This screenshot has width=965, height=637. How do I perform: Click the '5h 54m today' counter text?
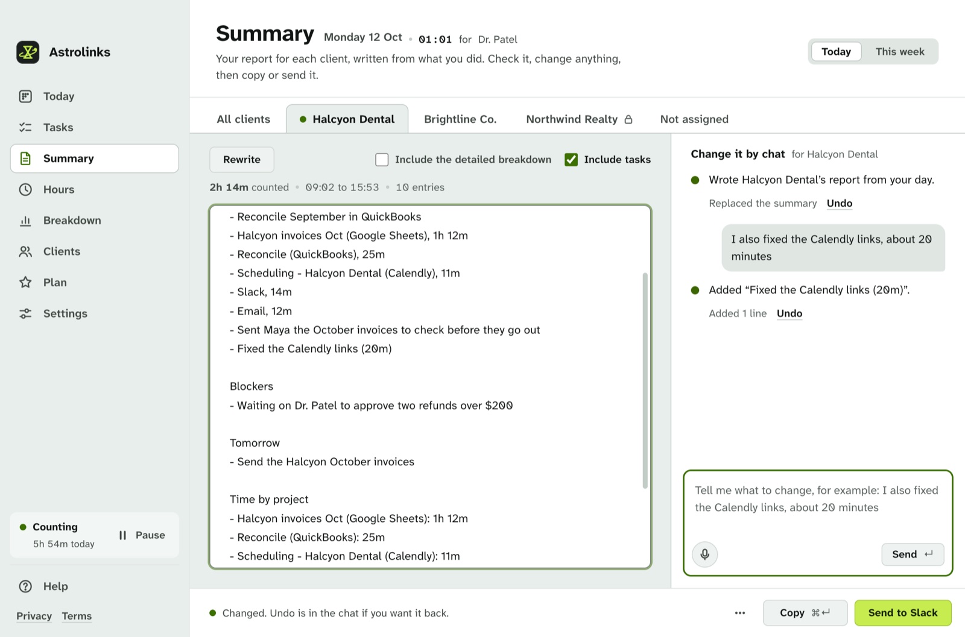coord(64,544)
